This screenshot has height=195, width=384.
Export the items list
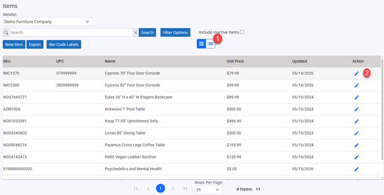pyautogui.click(x=35, y=44)
